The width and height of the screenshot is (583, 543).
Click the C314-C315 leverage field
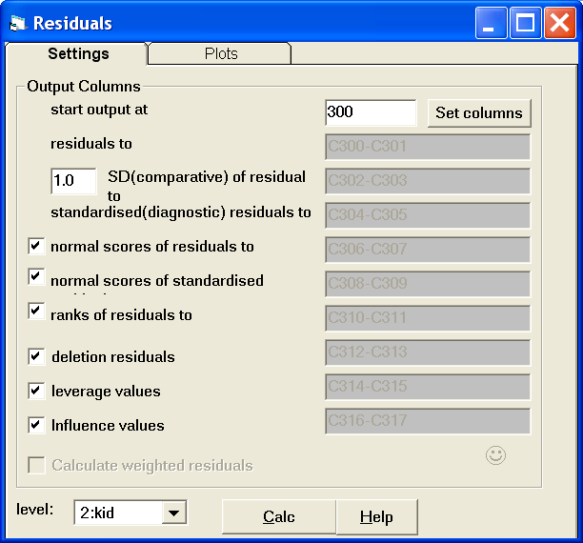click(428, 387)
